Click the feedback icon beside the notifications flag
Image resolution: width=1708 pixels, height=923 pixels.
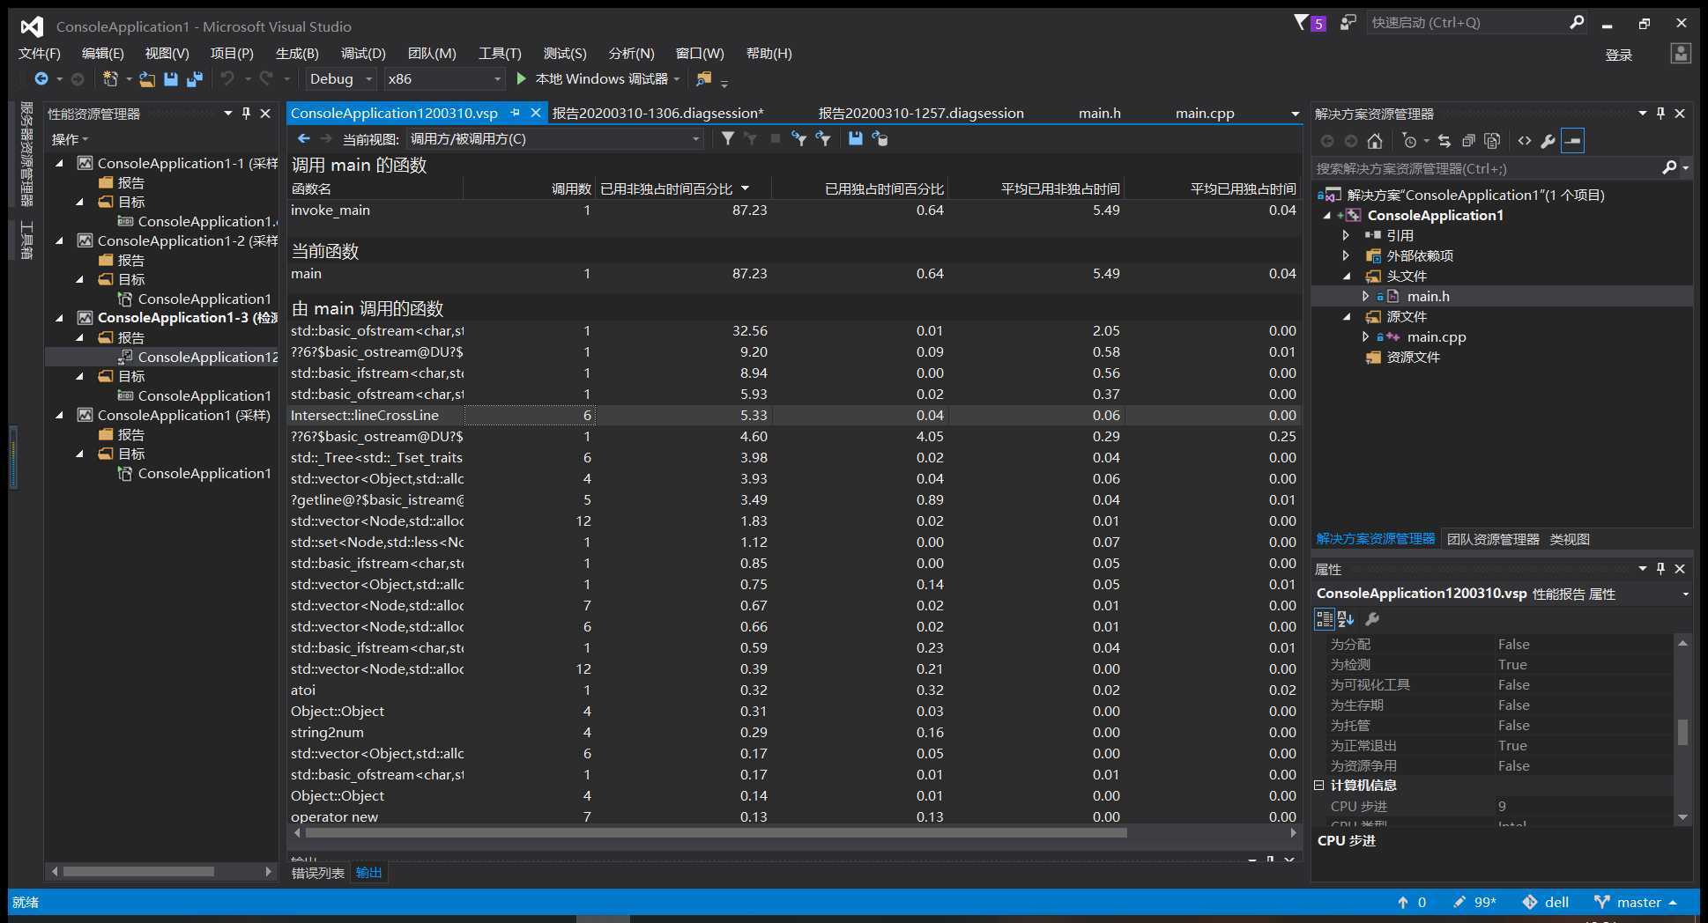pos(1348,23)
